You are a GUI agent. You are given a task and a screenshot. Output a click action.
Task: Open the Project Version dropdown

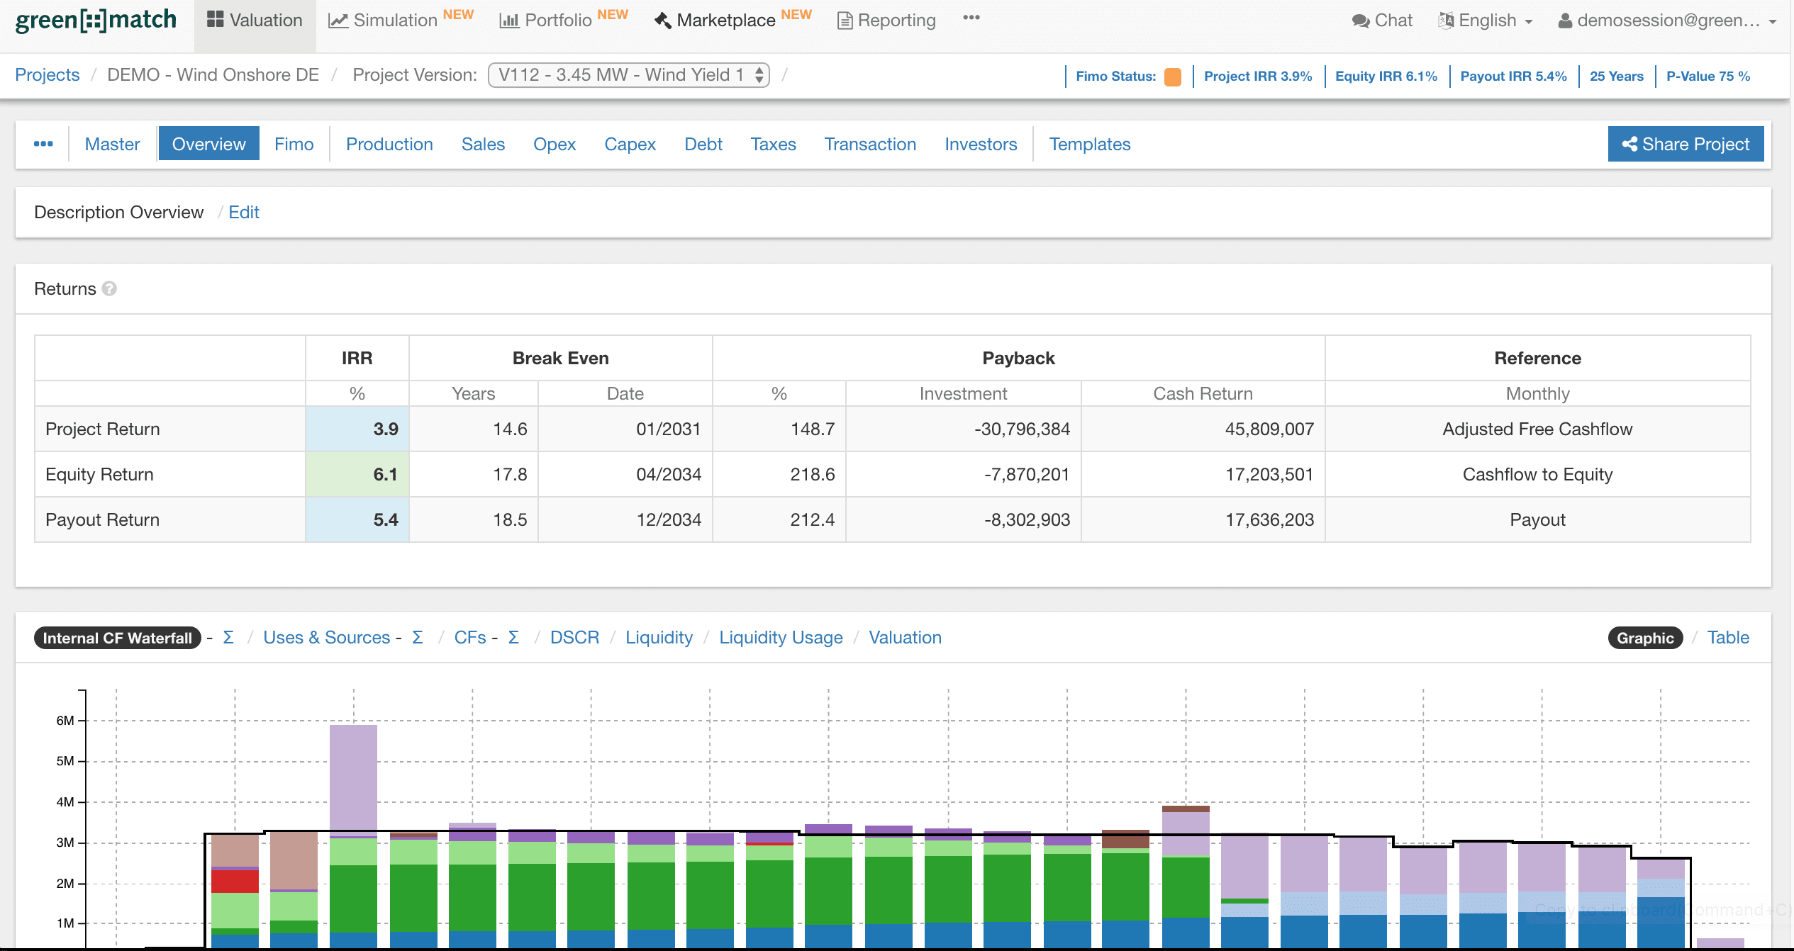(x=628, y=74)
